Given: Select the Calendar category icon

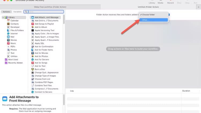Looking at the screenshot, I should [8, 21].
